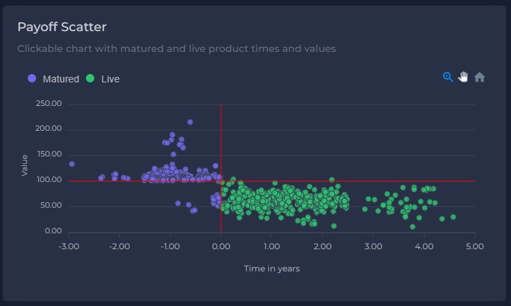Toggle the Live series label in legend
Screen dimensions: 511x306
[x=110, y=79]
